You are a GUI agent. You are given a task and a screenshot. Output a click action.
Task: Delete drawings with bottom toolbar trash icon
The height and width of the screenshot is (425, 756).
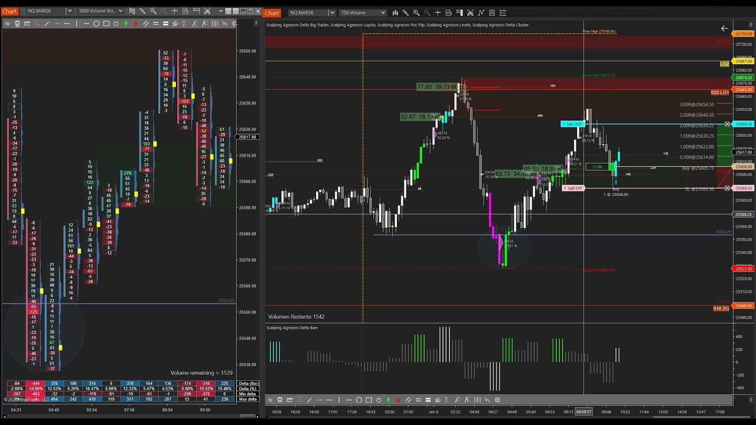pyautogui.click(x=279, y=400)
